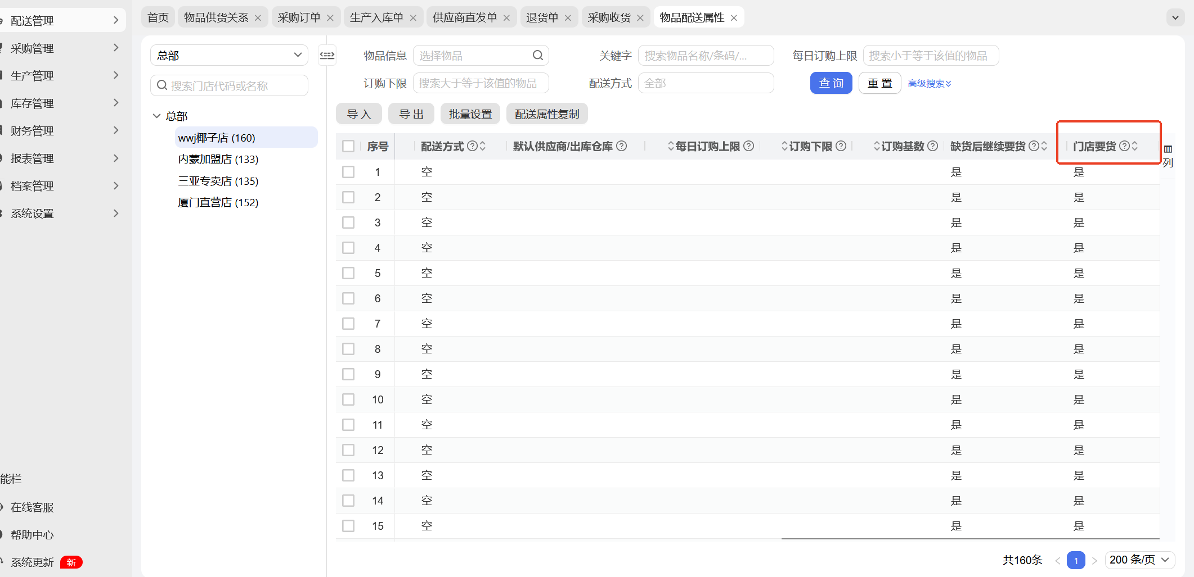1194x577 pixels.
Task: Click the collapse store panel icon
Action: [x=327, y=55]
